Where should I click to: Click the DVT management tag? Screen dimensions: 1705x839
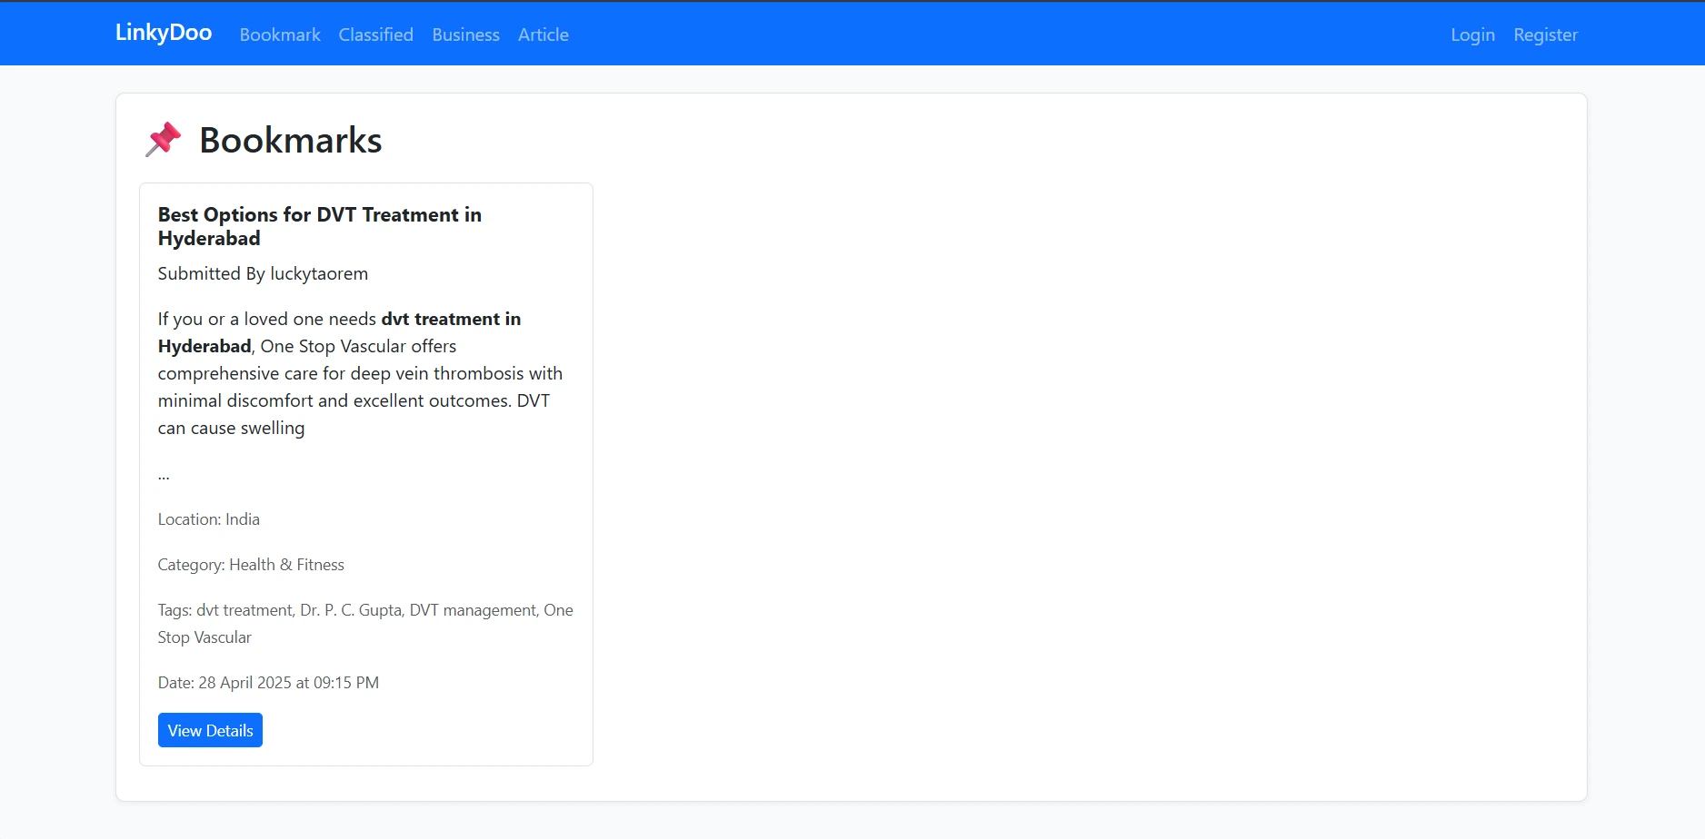point(473,609)
